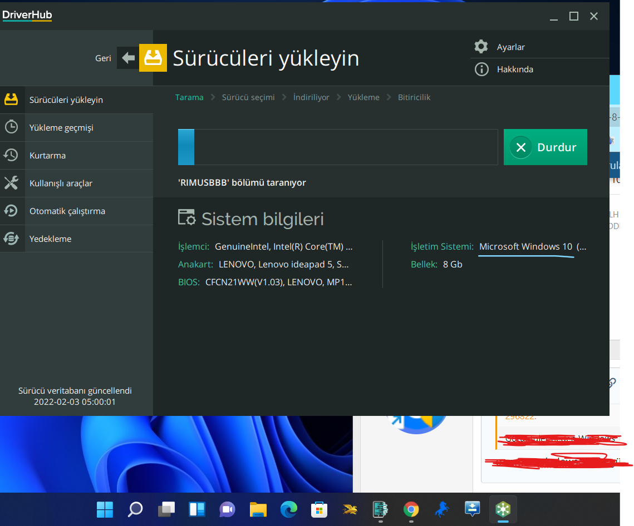Click the İşlemci GenuineIntel value
The height and width of the screenshot is (526, 634).
(x=283, y=246)
